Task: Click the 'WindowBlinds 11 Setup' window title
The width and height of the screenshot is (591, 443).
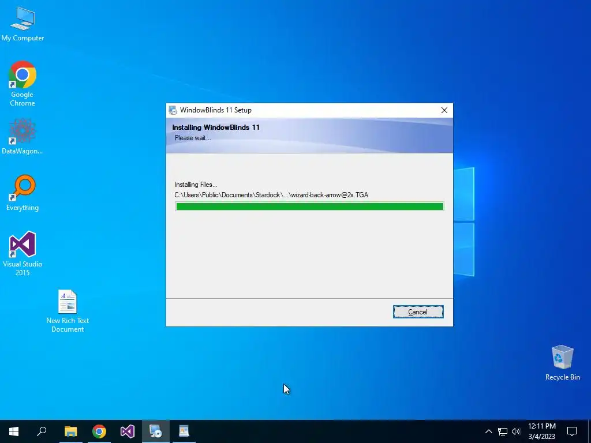Action: 216,110
